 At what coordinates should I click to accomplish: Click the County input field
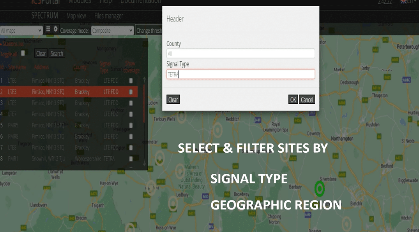[240, 54]
